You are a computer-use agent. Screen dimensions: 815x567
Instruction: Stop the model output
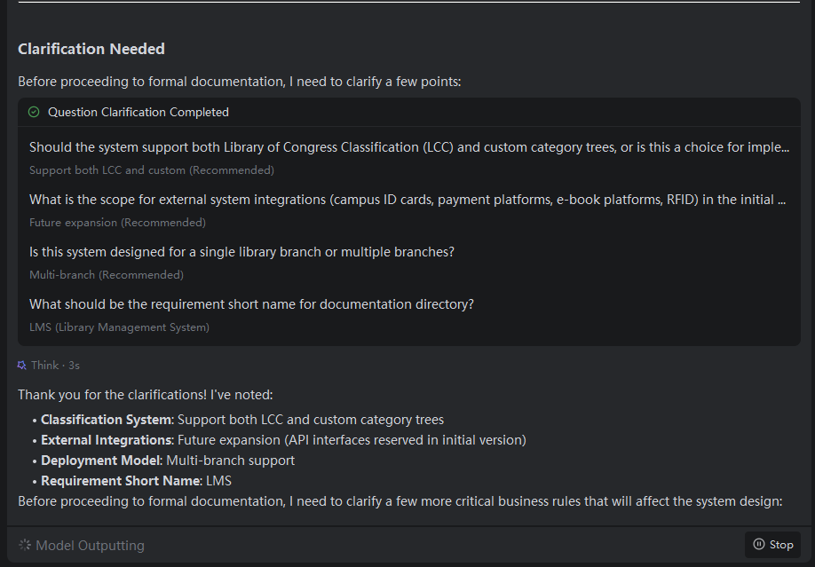coord(772,544)
